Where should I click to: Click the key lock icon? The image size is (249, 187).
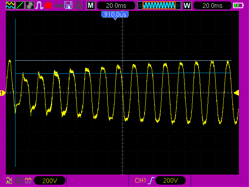point(59,5)
